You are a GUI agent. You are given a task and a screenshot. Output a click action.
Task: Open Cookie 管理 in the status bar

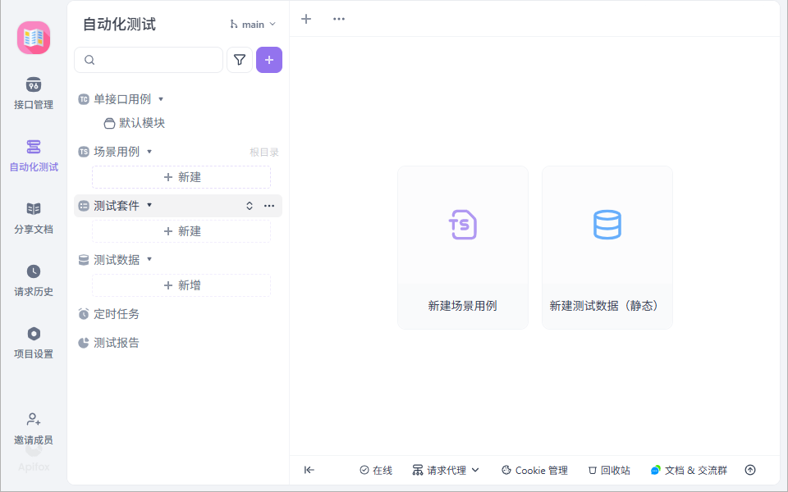pos(534,471)
